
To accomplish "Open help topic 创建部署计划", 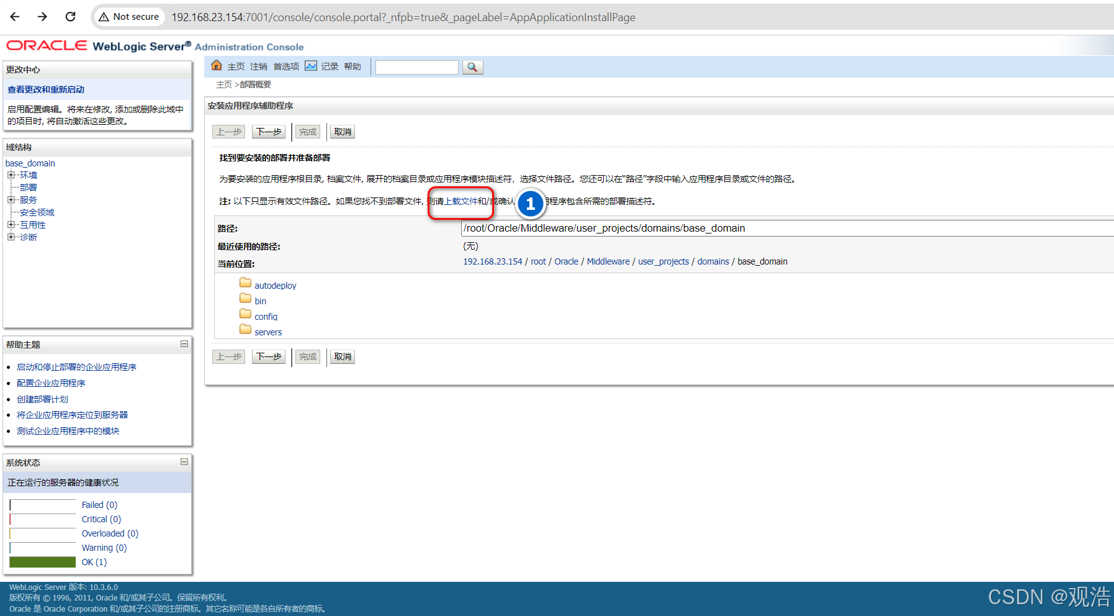I will pos(42,399).
